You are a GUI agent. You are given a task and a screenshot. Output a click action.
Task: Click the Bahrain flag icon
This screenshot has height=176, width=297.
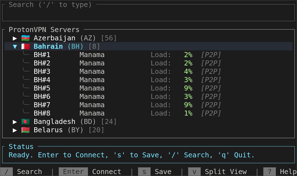click(25, 47)
